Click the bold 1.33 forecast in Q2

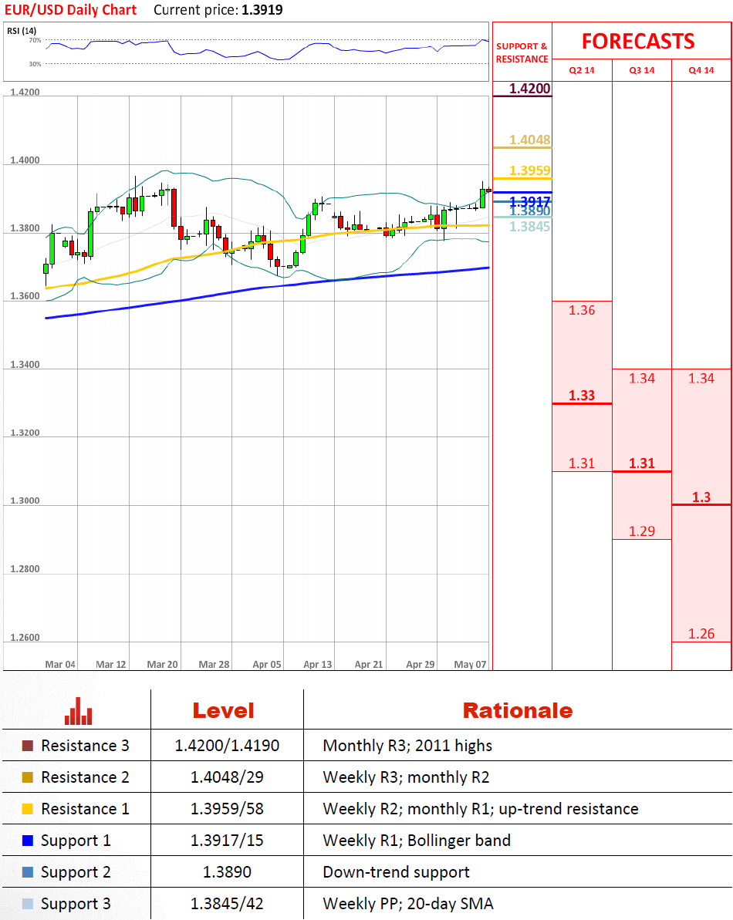click(582, 396)
